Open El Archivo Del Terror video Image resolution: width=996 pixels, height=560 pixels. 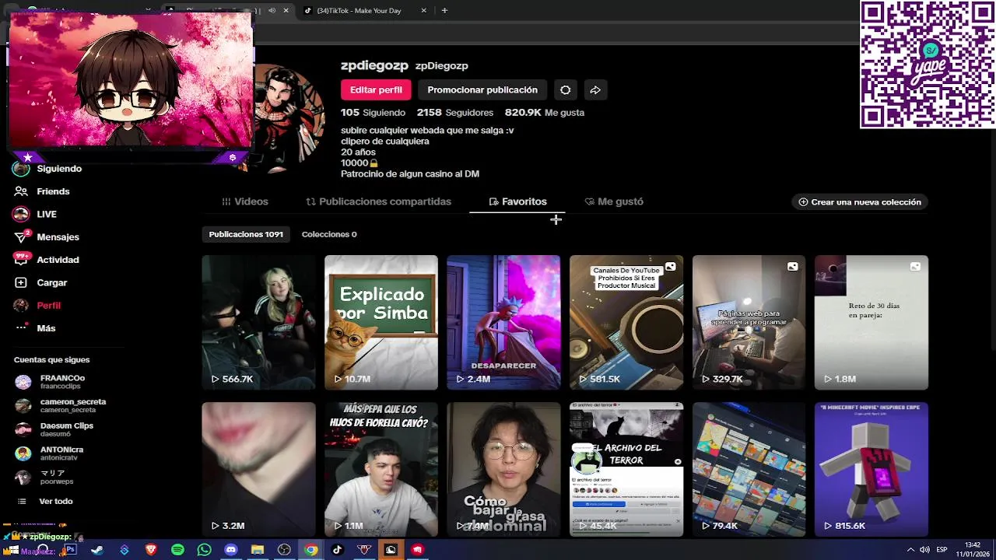click(x=626, y=469)
